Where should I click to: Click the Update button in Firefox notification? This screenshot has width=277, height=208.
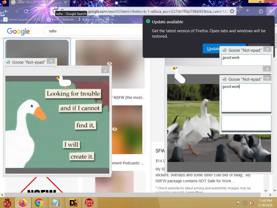211,48
